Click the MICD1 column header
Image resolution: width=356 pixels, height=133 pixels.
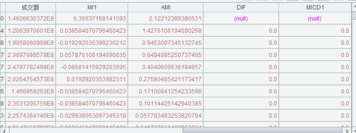(x=315, y=7)
